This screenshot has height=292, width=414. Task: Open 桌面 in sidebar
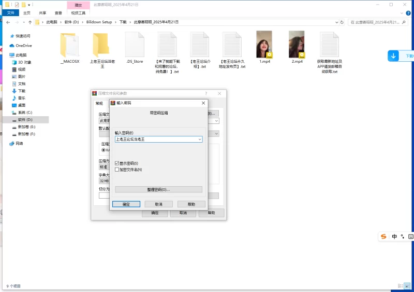[19, 105]
